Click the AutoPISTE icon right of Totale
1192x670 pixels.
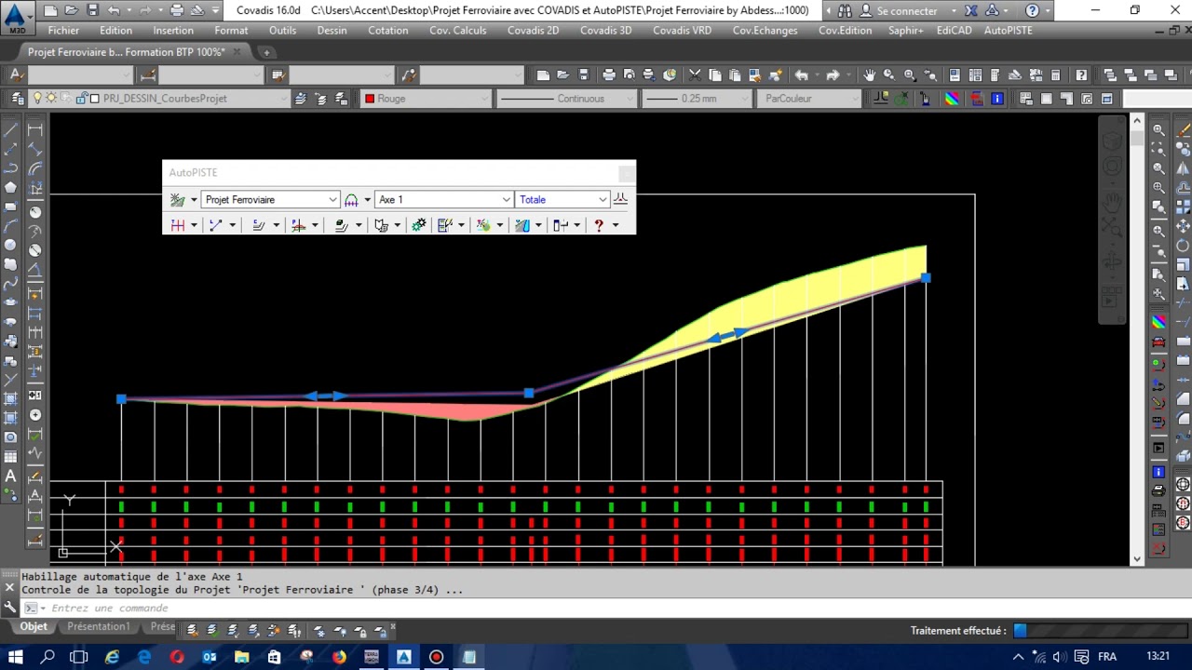(x=621, y=198)
